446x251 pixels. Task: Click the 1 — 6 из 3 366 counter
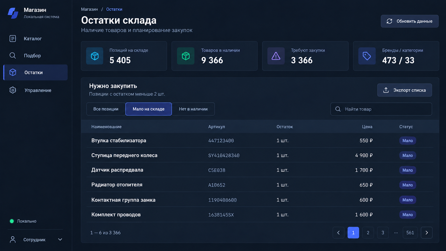point(105,233)
